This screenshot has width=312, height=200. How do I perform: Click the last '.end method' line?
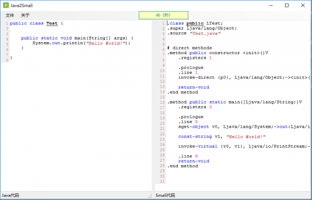click(183, 166)
